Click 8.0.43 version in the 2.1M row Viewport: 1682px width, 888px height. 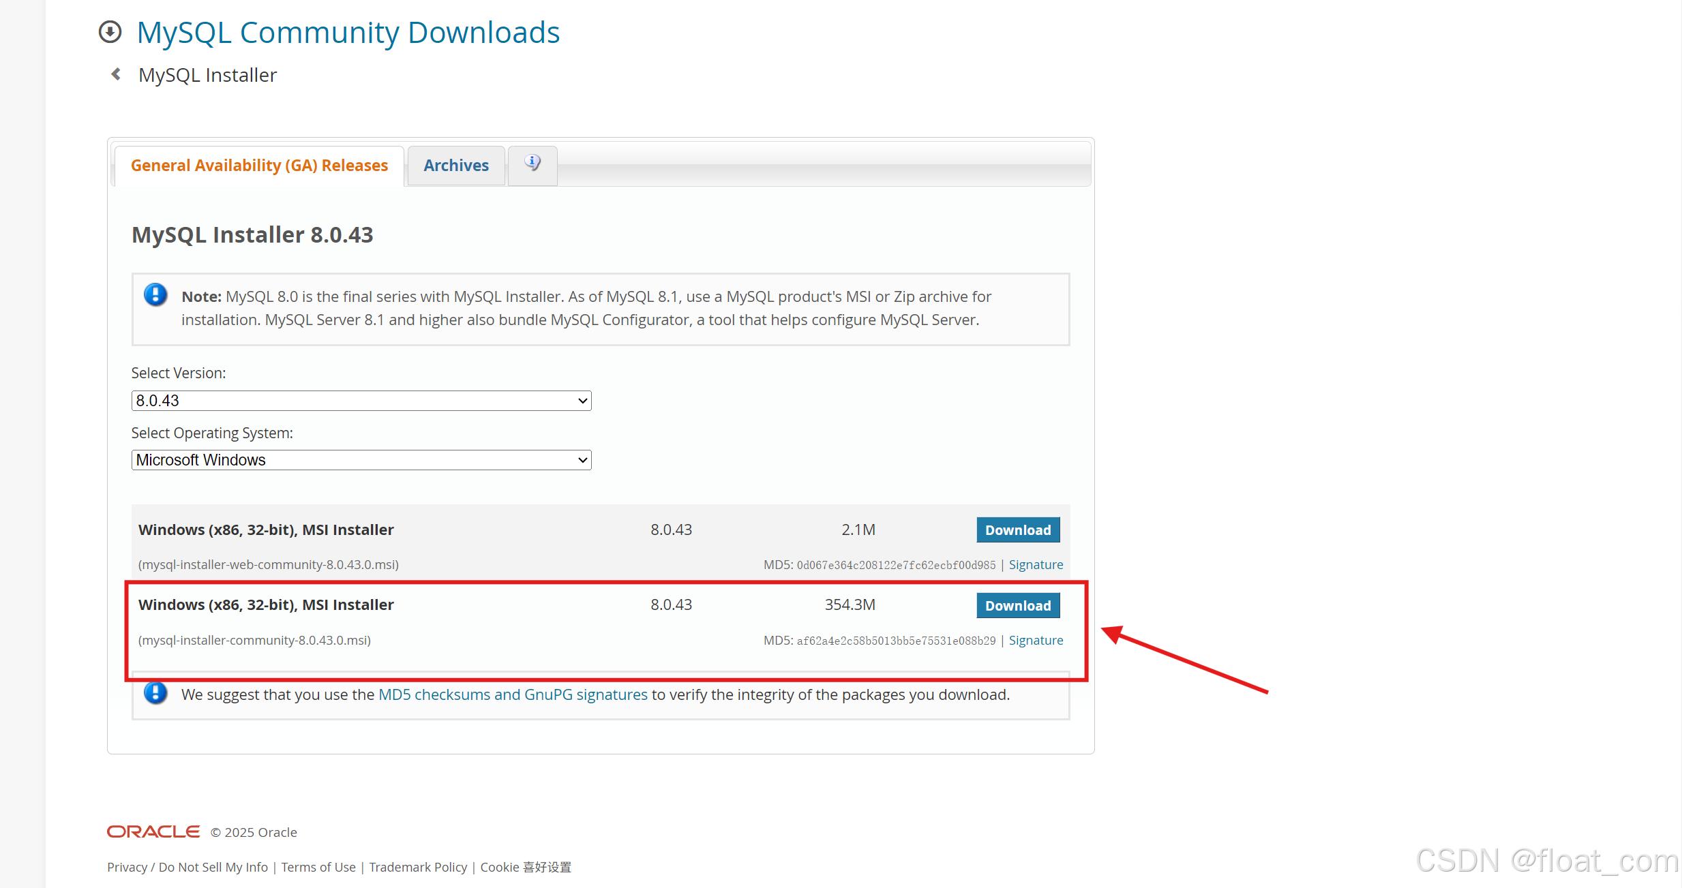pyautogui.click(x=671, y=530)
